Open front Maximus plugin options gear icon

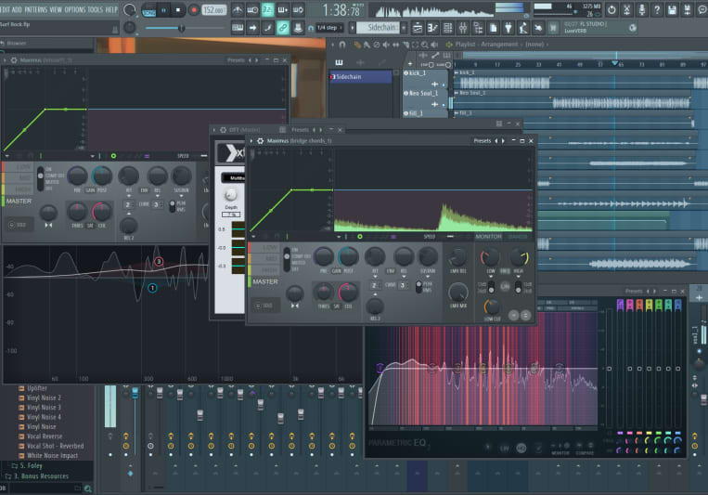261,141
